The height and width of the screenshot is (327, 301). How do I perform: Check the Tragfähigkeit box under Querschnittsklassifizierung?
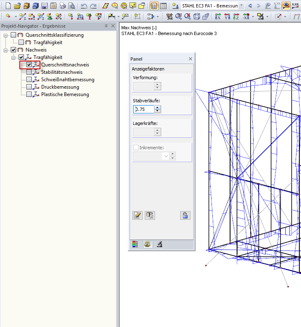click(21, 42)
